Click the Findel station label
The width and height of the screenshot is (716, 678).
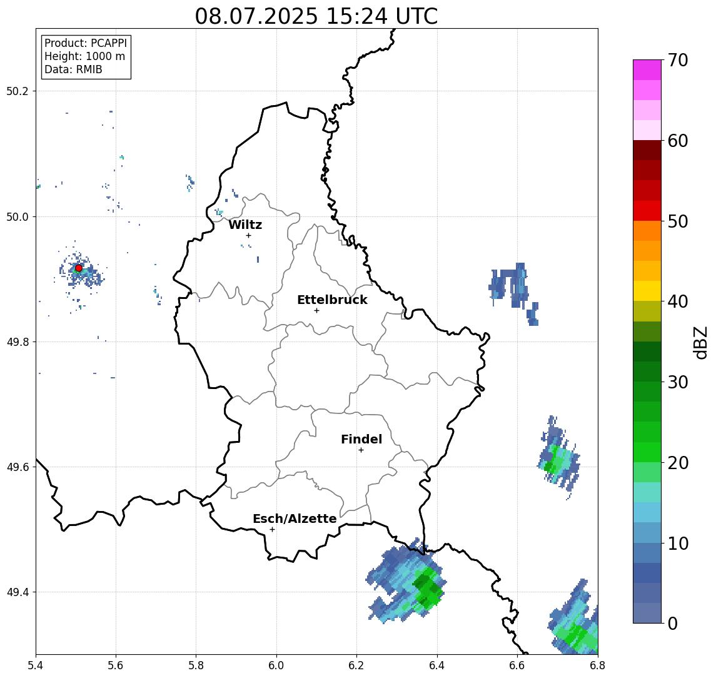(x=361, y=439)
